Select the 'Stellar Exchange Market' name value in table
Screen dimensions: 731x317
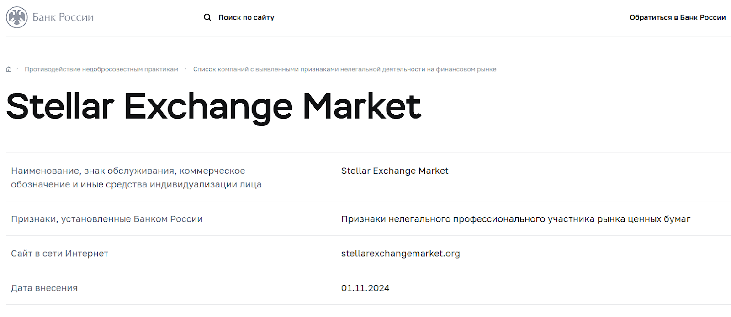click(x=395, y=171)
